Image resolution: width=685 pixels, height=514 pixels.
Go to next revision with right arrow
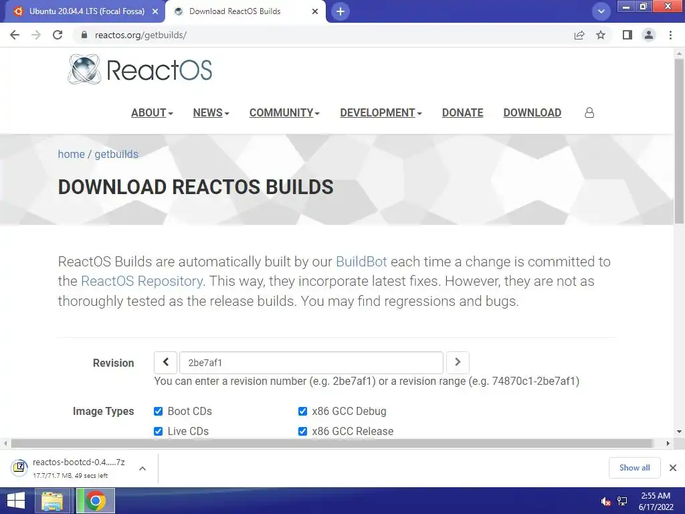[458, 362]
